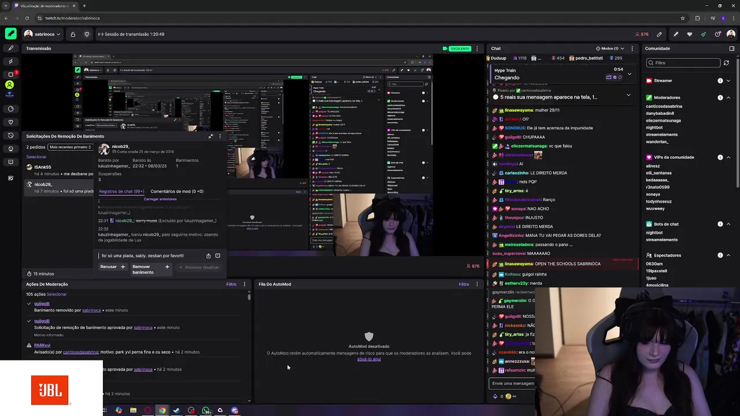
Task: Open Ações de Moderação options menu
Action: pos(244,284)
